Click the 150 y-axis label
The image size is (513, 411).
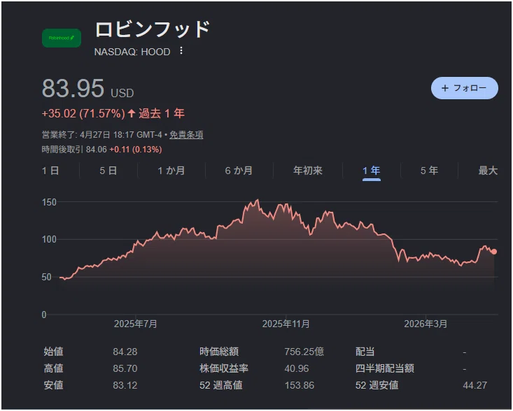coord(49,202)
